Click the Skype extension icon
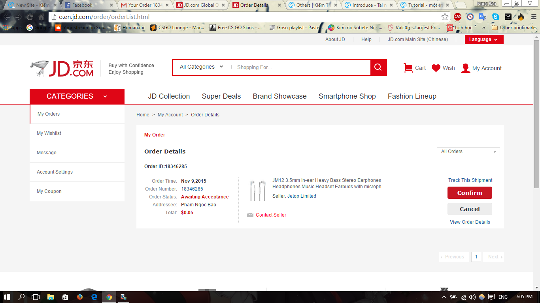Viewport: 540px width, 303px height. [x=495, y=17]
